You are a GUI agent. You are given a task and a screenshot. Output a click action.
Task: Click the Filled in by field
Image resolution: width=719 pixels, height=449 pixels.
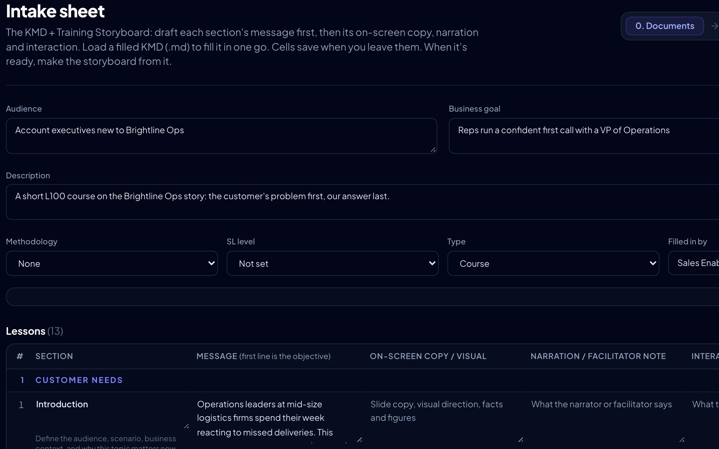pos(693,263)
